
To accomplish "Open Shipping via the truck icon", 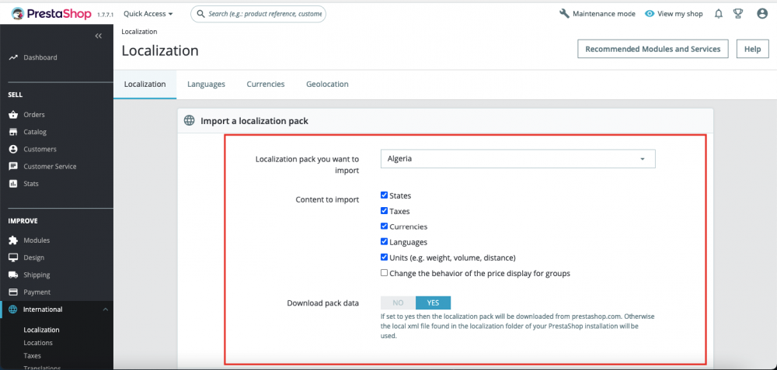I will (x=13, y=275).
